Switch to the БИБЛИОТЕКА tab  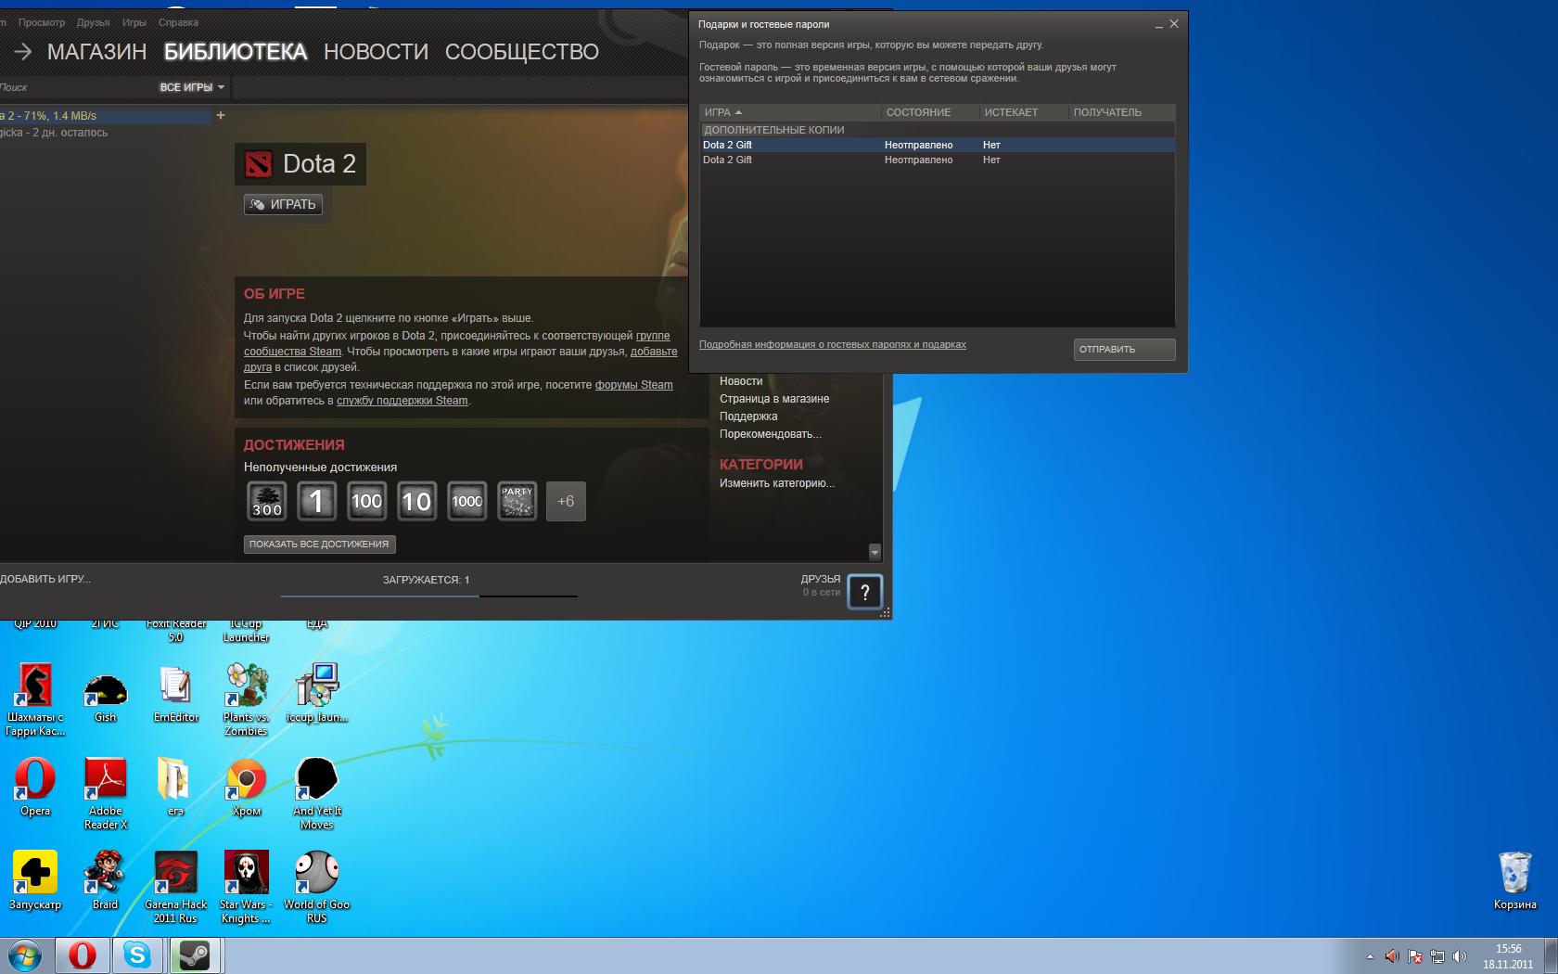(x=236, y=52)
